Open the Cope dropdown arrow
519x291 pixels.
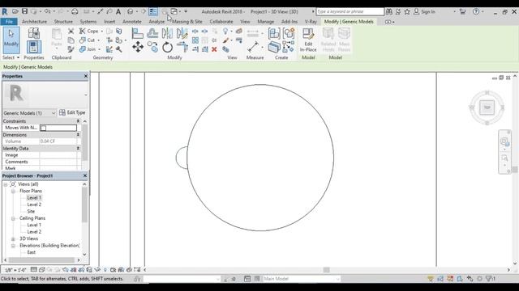tap(102, 31)
